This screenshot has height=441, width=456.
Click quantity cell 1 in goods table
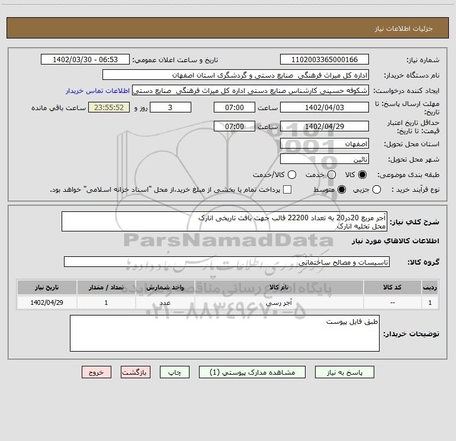tap(106, 302)
